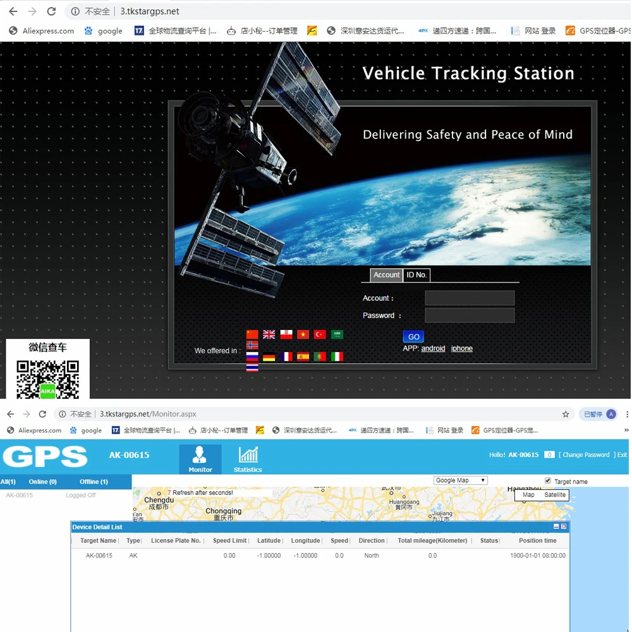
Task: Open the iphone app link
Action: 461,348
